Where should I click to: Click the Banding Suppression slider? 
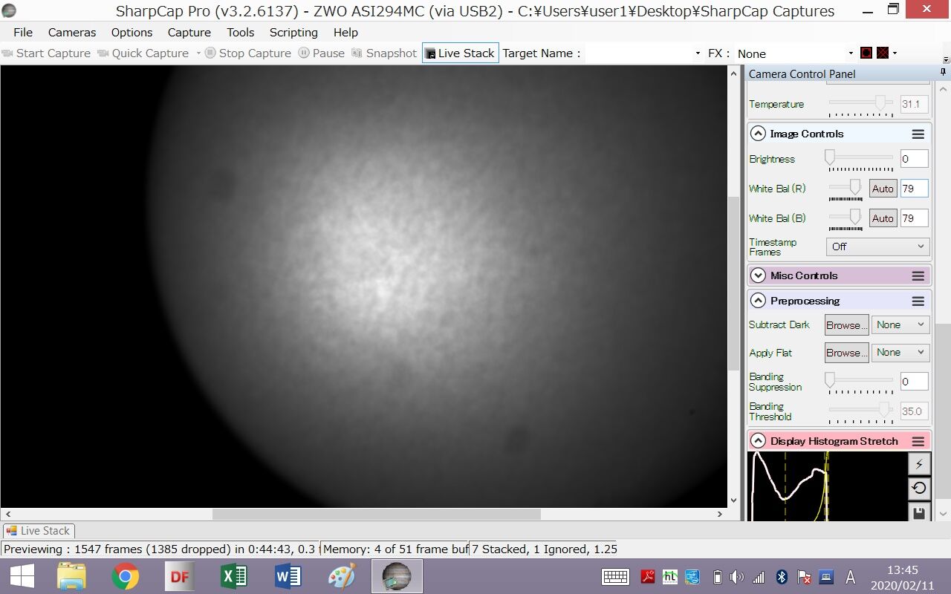(861, 380)
